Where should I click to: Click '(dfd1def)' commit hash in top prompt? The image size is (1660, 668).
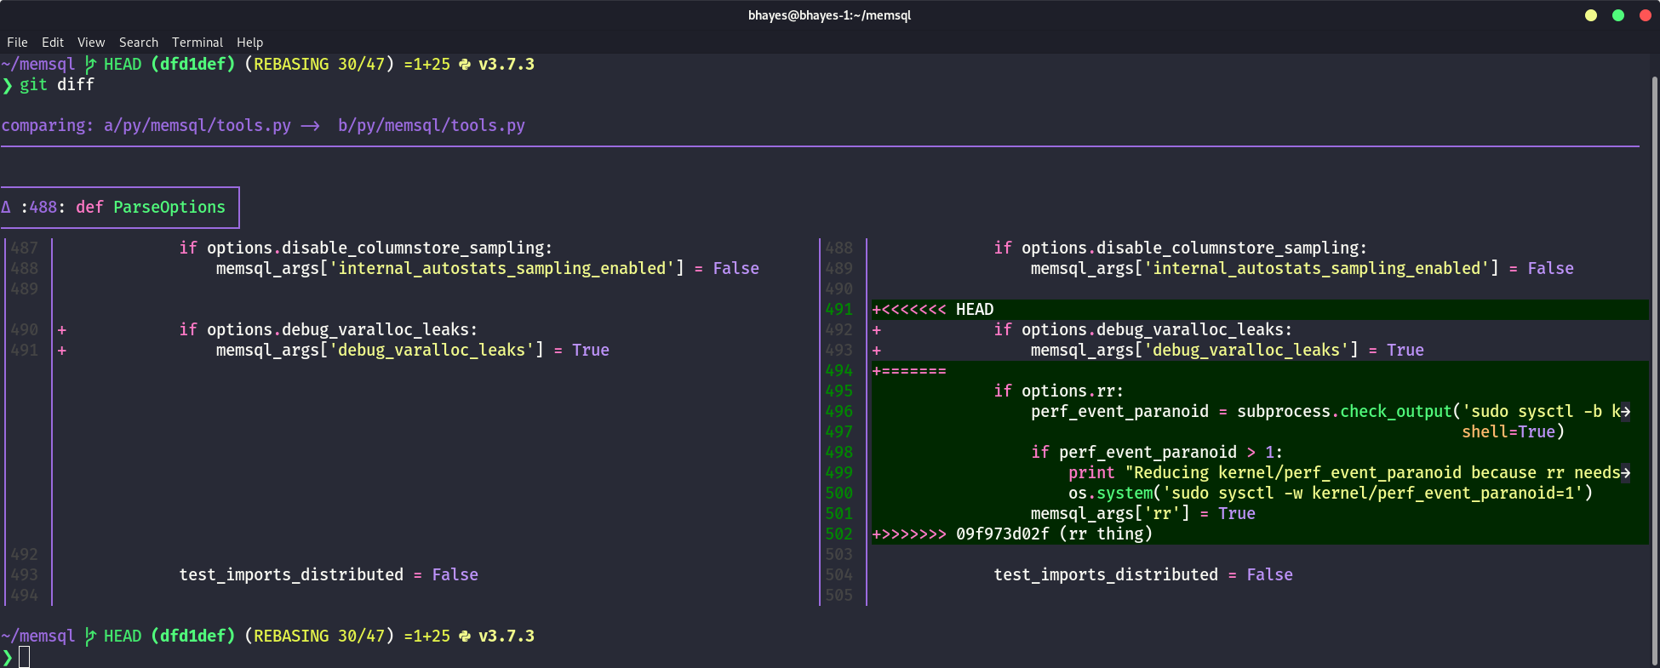point(192,65)
